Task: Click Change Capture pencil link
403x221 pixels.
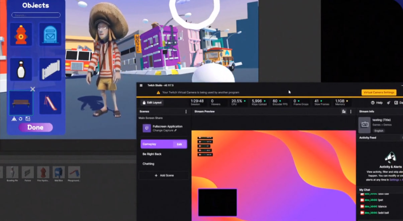Action: pyautogui.click(x=165, y=131)
